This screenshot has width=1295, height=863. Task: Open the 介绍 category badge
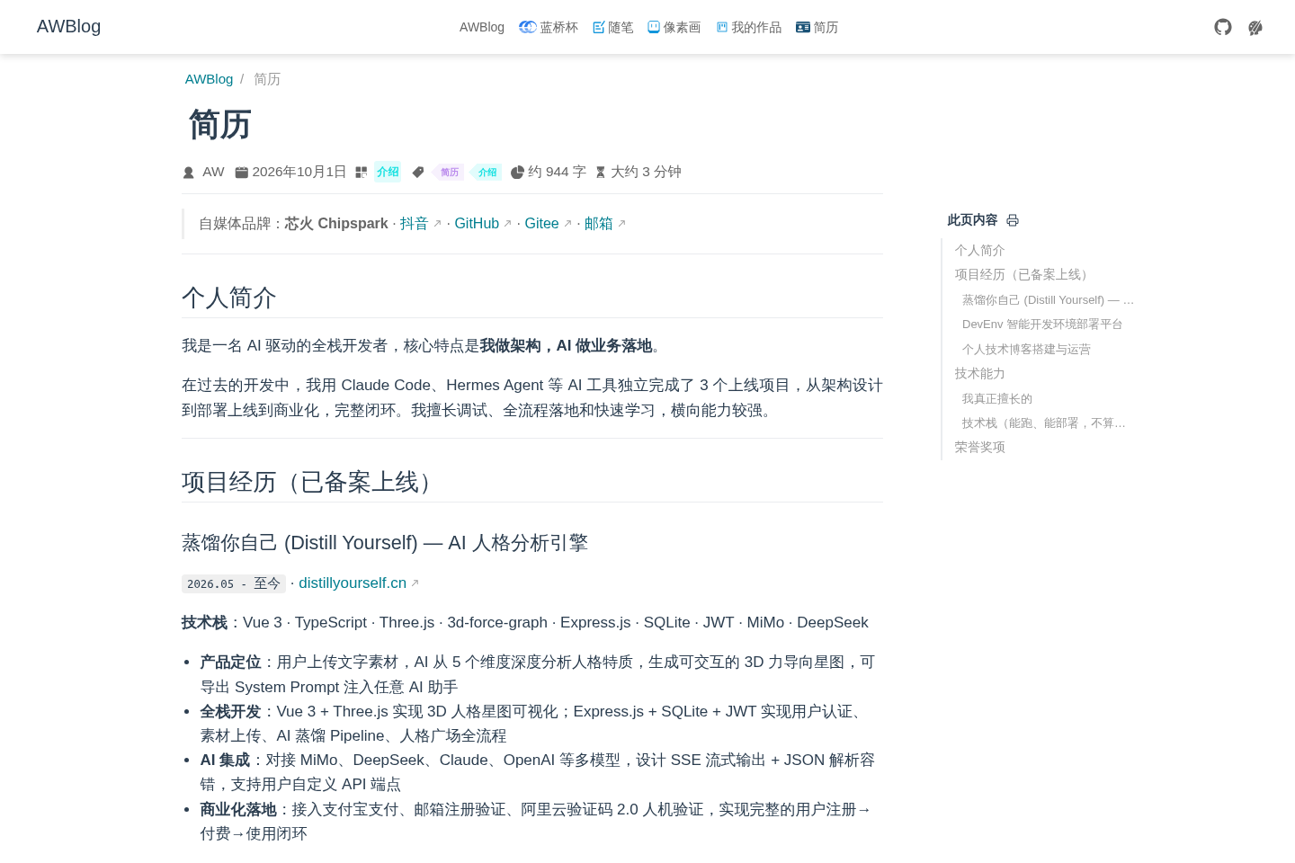click(388, 172)
